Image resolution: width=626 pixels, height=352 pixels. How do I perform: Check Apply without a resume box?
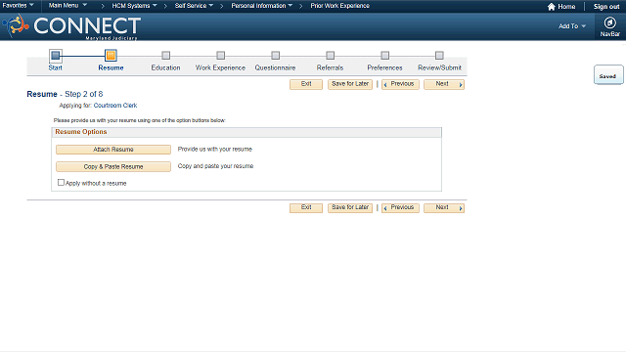click(x=61, y=183)
